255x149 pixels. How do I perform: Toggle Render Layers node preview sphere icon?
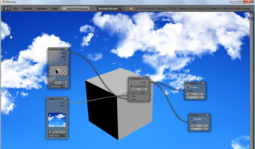point(67,49)
